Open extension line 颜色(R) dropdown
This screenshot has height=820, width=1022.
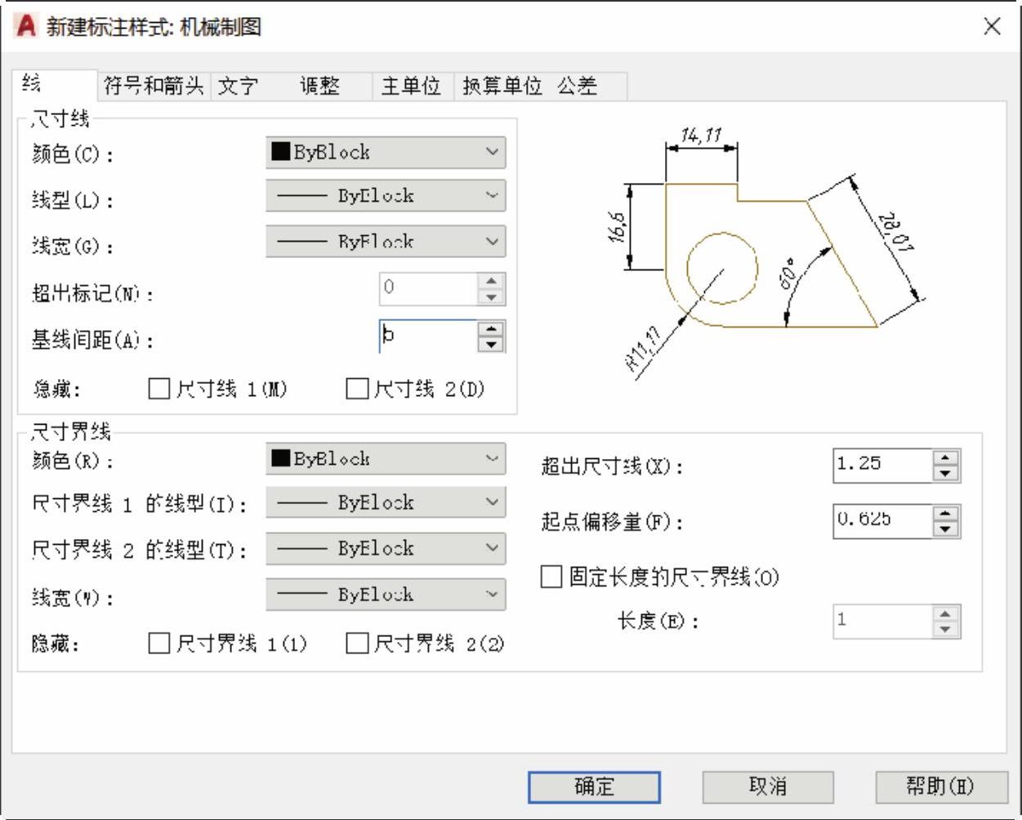point(386,459)
